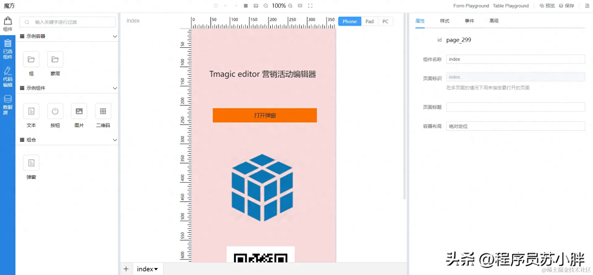Select the 文本 text component icon
The height and width of the screenshot is (275, 593).
click(x=31, y=111)
